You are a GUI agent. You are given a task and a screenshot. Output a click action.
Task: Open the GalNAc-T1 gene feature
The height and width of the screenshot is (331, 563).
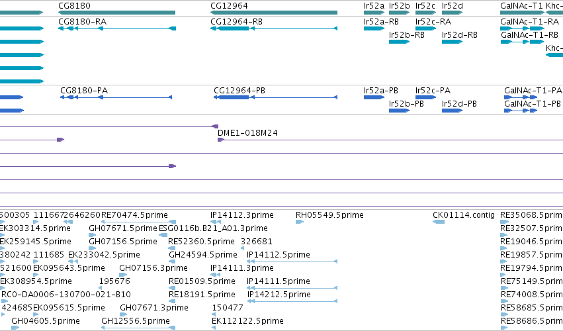[523, 13]
